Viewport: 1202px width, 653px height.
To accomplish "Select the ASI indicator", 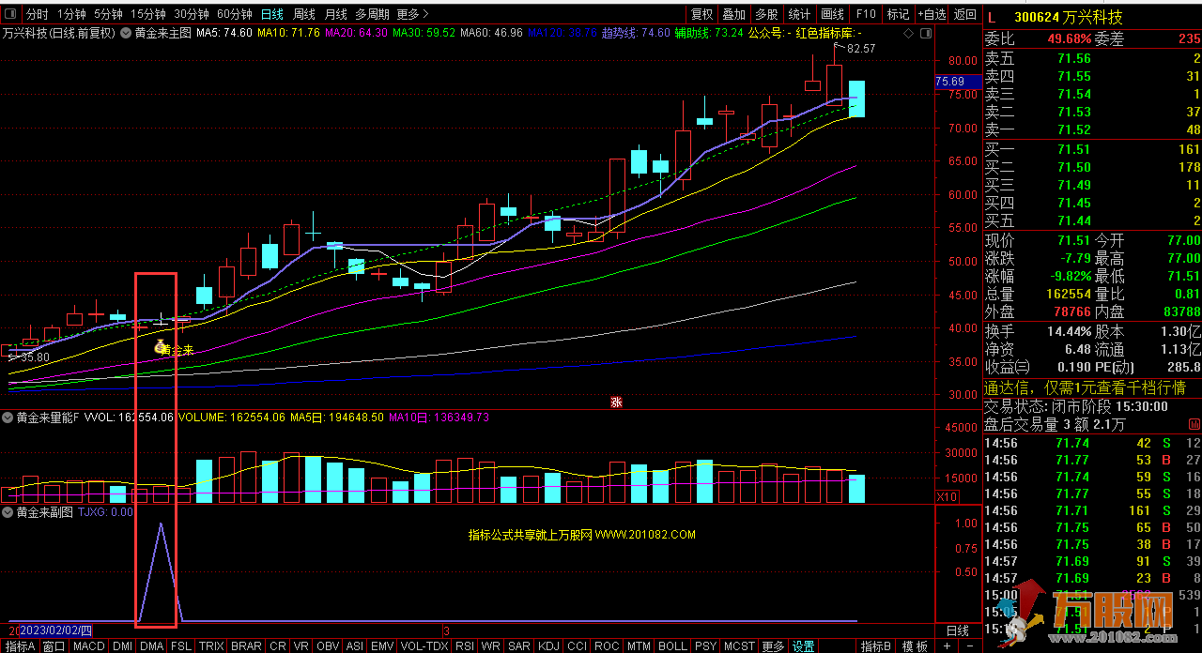I will point(355,646).
